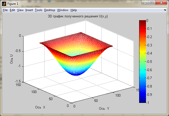
Task: Click the 'Ось U' axis label
Action: point(11,59)
